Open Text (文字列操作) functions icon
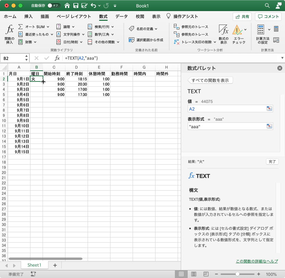Image resolution: width=285 pixels, height=278 pixels. tap(58, 34)
